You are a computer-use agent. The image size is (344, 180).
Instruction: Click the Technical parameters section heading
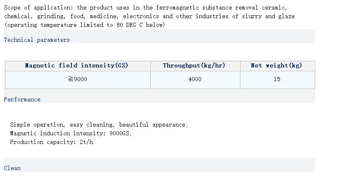[x=37, y=40]
